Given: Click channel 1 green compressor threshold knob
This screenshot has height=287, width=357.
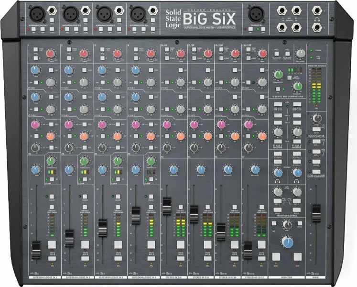Looking at the screenshot, I should click(51, 161).
